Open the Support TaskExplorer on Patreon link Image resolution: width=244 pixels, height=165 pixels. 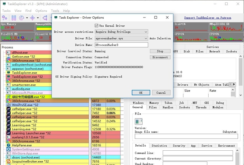tap(207, 18)
